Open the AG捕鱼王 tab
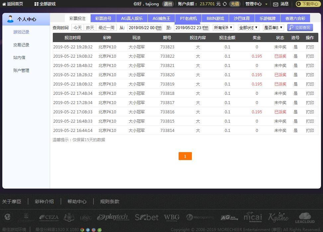This screenshot has height=232, width=323. 161,18
